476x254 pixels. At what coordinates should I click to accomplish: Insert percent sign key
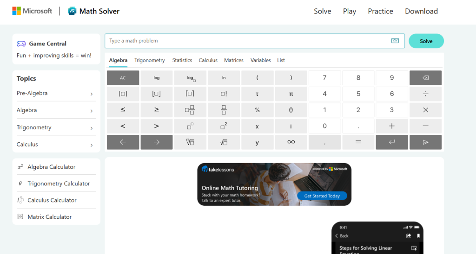coord(258,110)
